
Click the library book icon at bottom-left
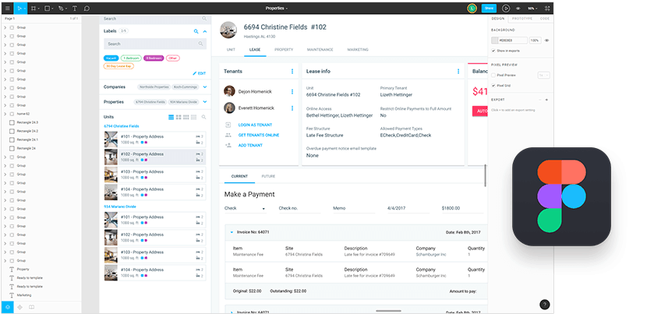click(31, 307)
